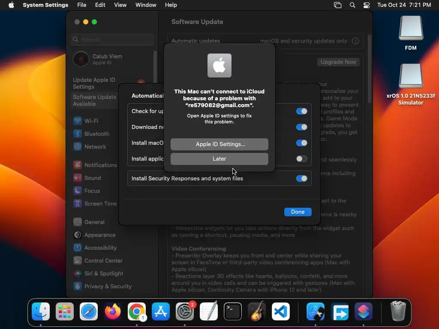
Task: Open Notifications settings in sidebar
Action: [95, 165]
